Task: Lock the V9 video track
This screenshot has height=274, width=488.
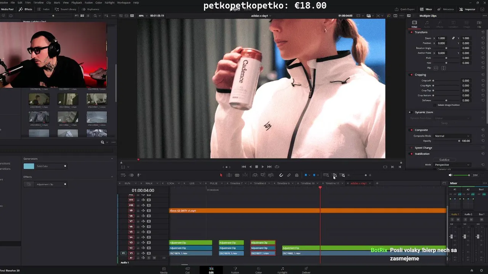Action: (x=138, y=210)
